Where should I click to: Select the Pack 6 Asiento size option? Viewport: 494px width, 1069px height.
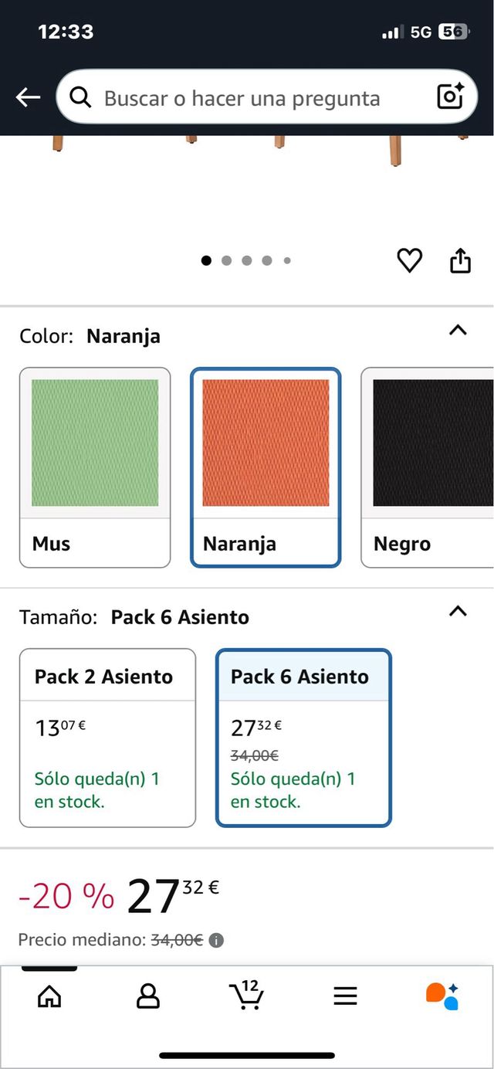coord(303,738)
